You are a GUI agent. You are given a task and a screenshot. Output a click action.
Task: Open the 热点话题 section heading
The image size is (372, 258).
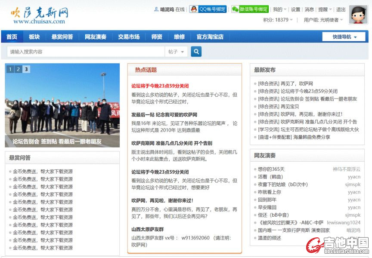[x=146, y=70]
